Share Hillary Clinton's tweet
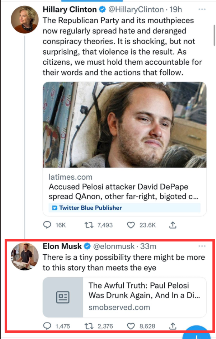 pos(173,225)
